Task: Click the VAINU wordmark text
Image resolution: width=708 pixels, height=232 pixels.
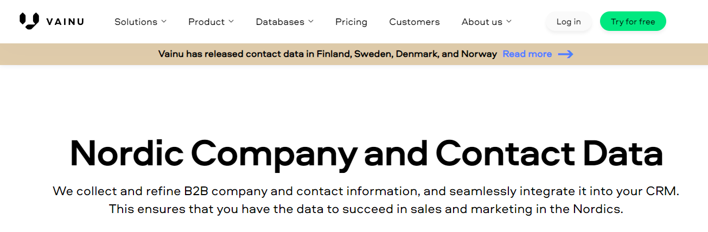Action: pos(65,22)
